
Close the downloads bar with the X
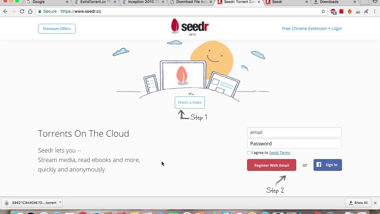pos(375,203)
